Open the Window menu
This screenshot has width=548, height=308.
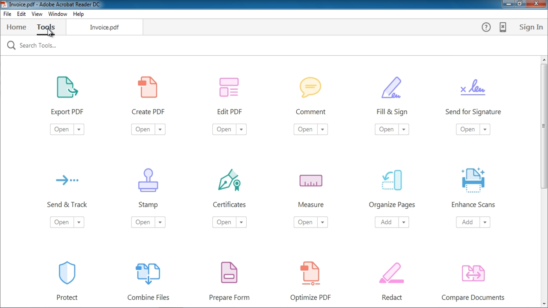pos(58,14)
